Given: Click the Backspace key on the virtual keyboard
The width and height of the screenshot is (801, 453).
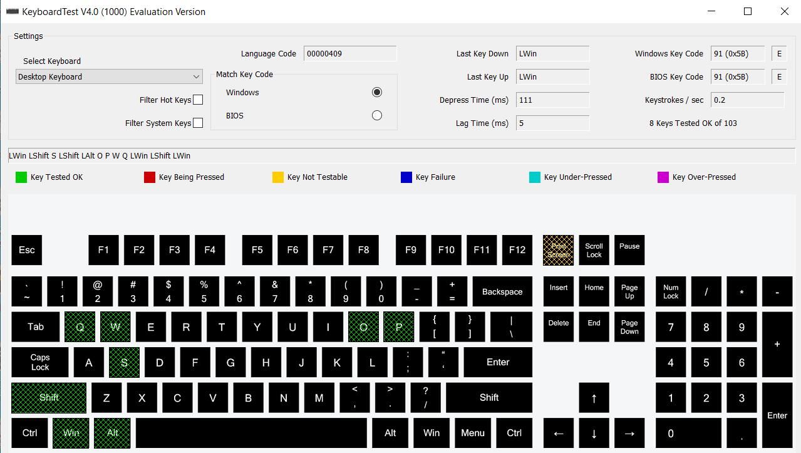Looking at the screenshot, I should [502, 292].
